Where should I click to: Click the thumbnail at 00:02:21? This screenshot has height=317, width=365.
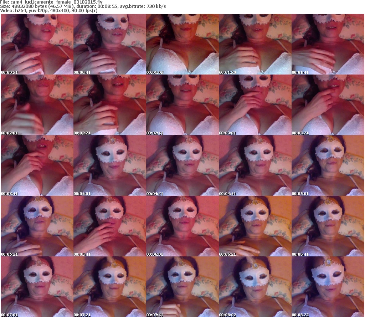[110, 105]
